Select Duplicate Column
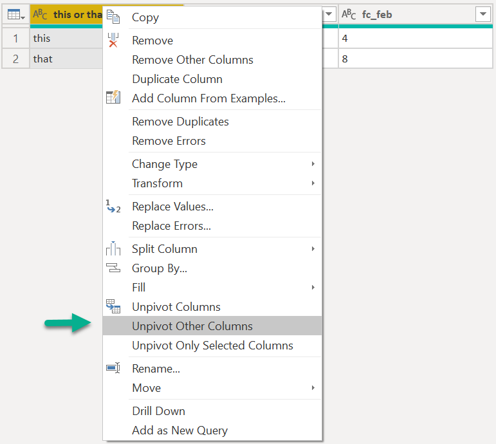Screen dimensions: 496x444 pyautogui.click(x=212, y=79)
